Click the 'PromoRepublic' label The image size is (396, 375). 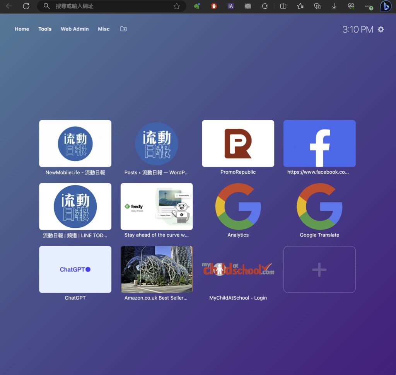tap(238, 172)
